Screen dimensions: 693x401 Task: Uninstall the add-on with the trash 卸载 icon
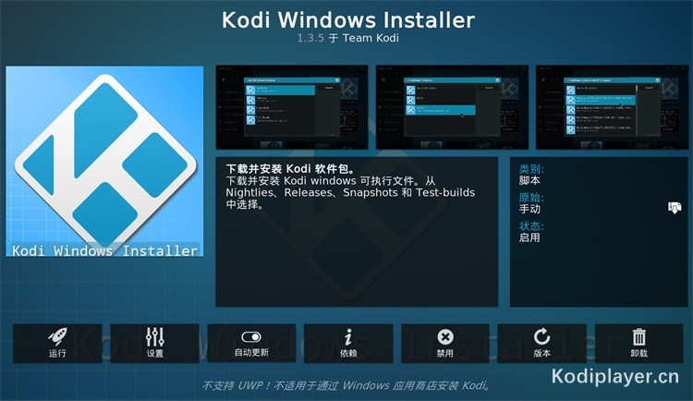(x=639, y=343)
